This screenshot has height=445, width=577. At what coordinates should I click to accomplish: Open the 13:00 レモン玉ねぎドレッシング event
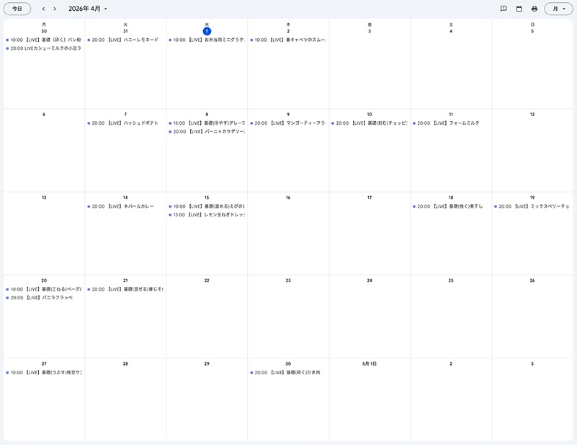click(x=208, y=215)
